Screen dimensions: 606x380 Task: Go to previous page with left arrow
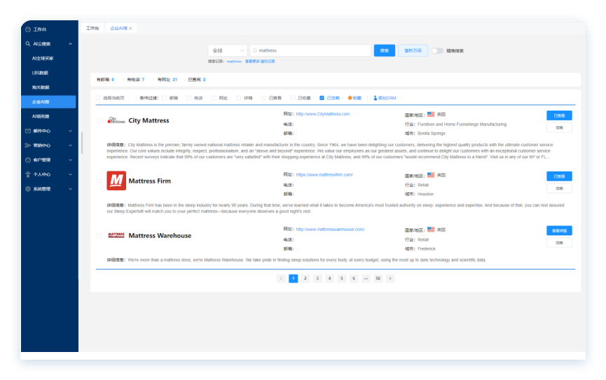[281, 279]
